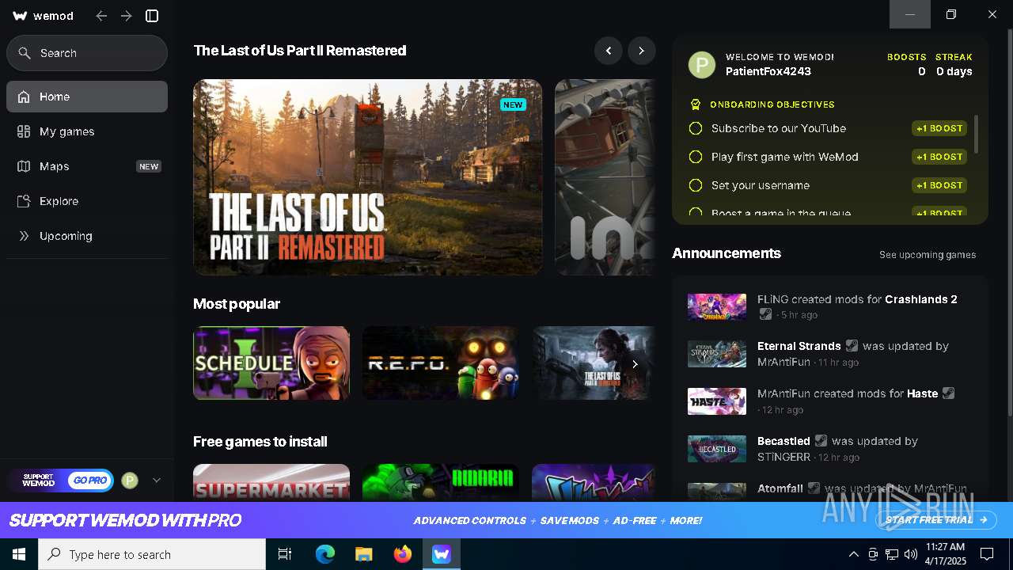Image resolution: width=1013 pixels, height=570 pixels.
Task: Open the Windows Start menu
Action: 19,554
